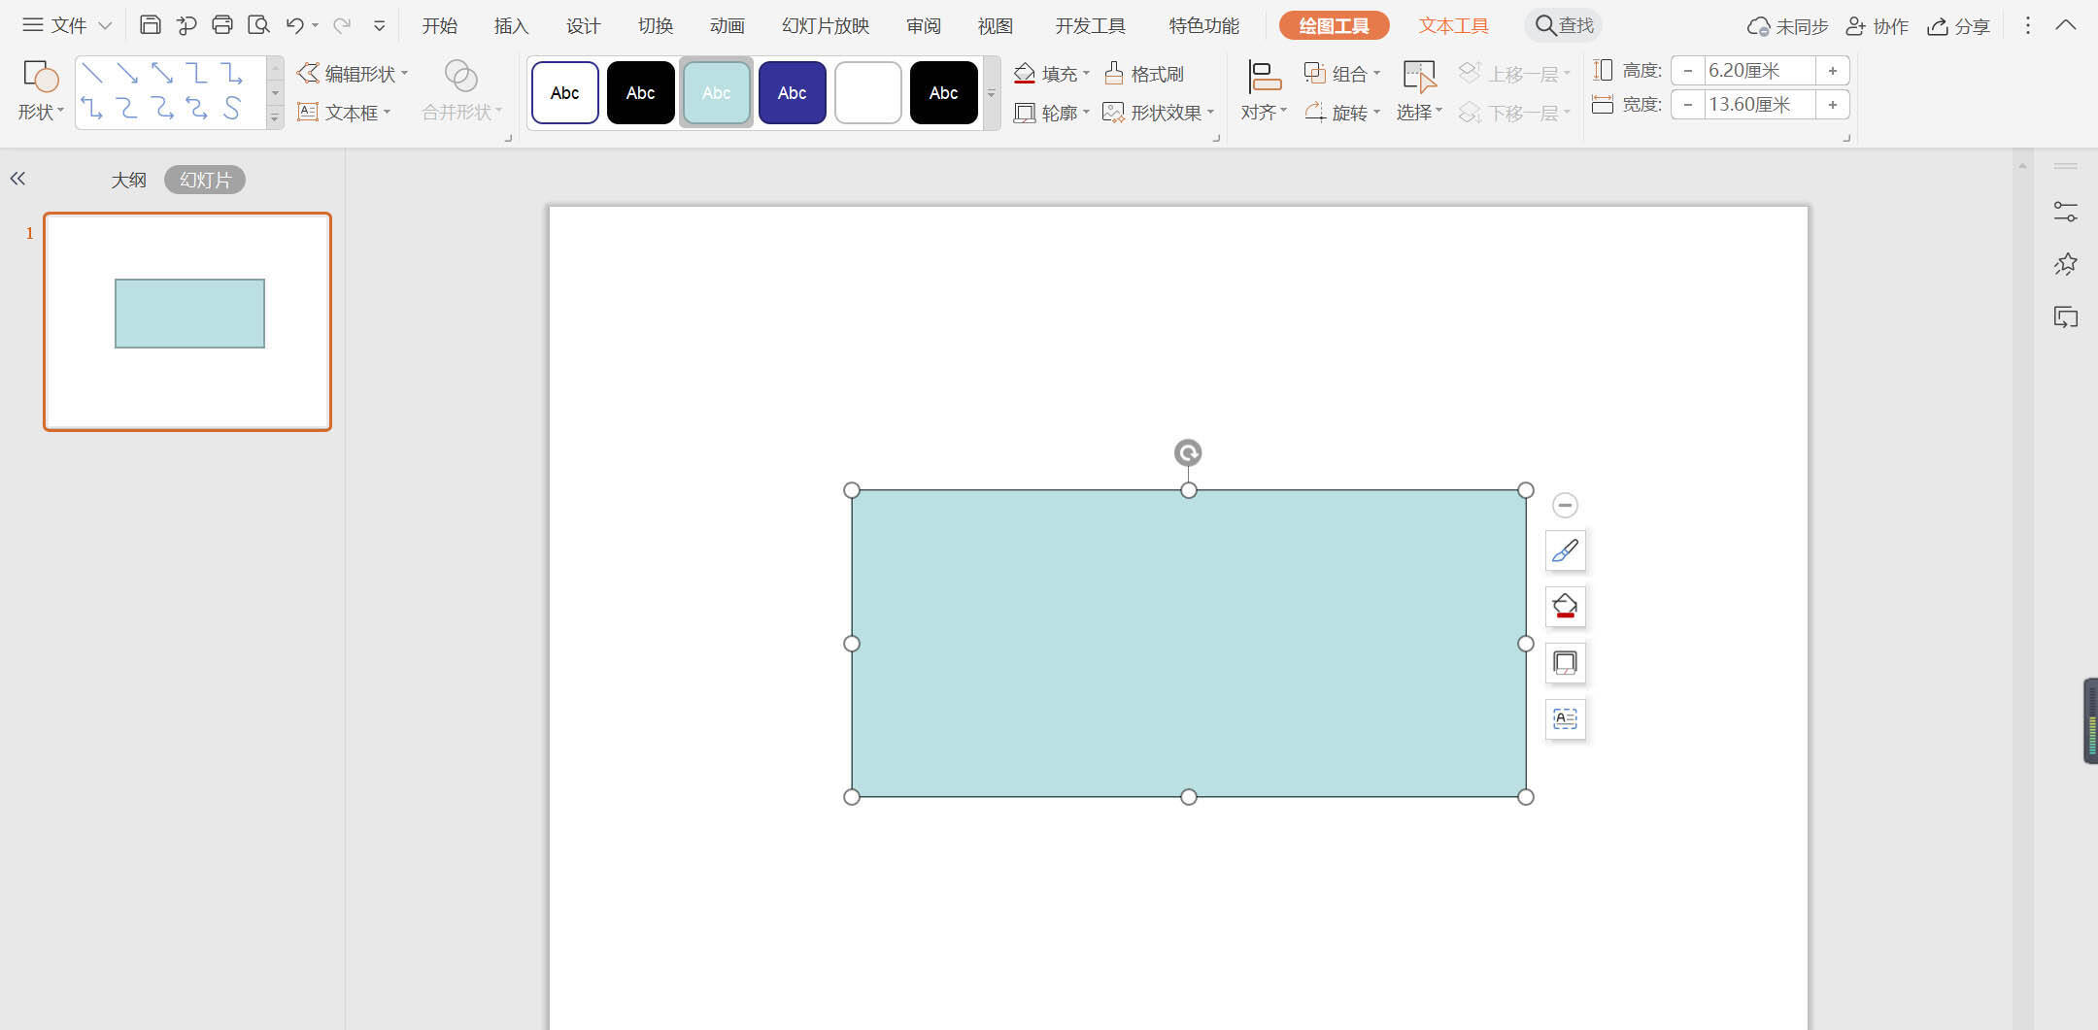2098x1030 pixels.
Task: Click the floating outline icon beside shape
Action: pyautogui.click(x=1565, y=663)
